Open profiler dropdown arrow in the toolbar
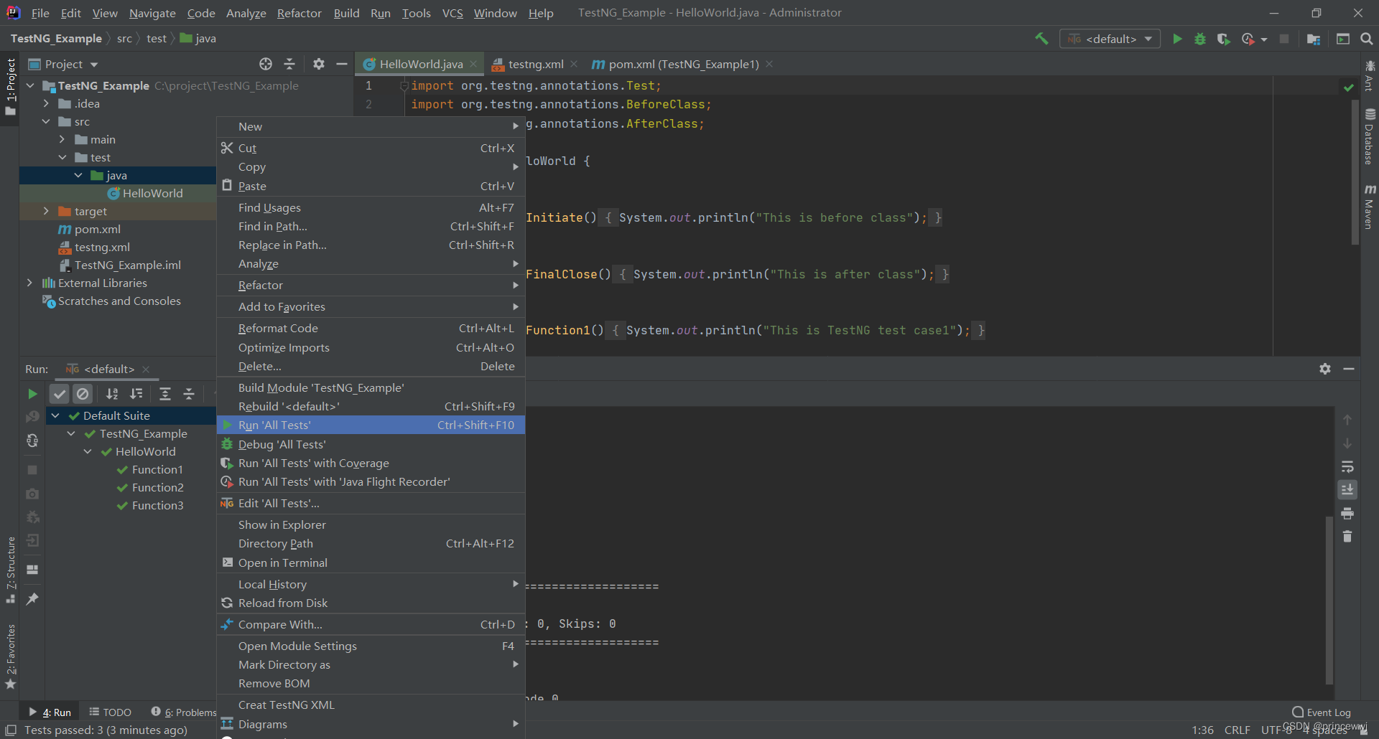1379x739 pixels. click(1264, 39)
